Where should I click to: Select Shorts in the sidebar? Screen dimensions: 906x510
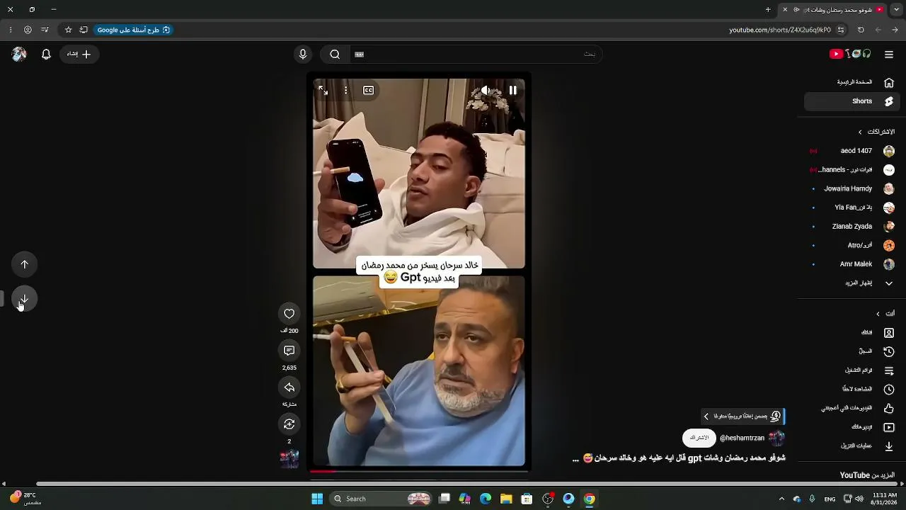(x=854, y=101)
